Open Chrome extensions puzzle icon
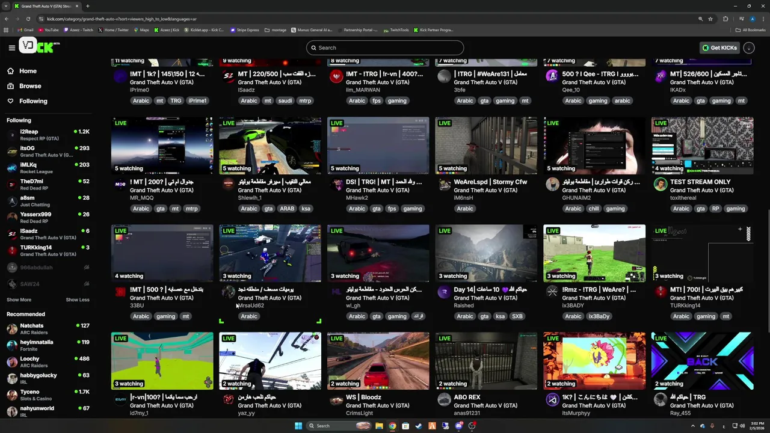 pyautogui.click(x=725, y=19)
